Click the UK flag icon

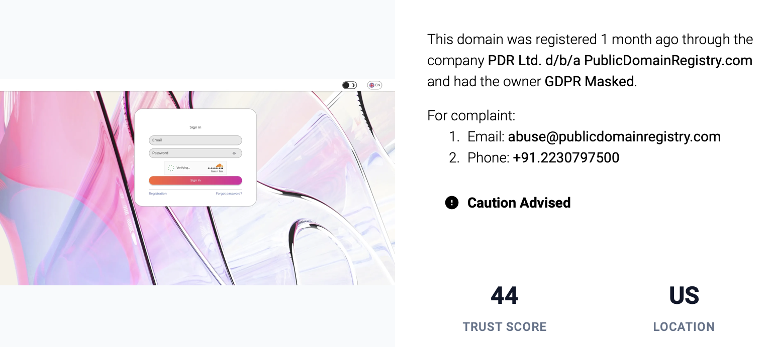372,85
